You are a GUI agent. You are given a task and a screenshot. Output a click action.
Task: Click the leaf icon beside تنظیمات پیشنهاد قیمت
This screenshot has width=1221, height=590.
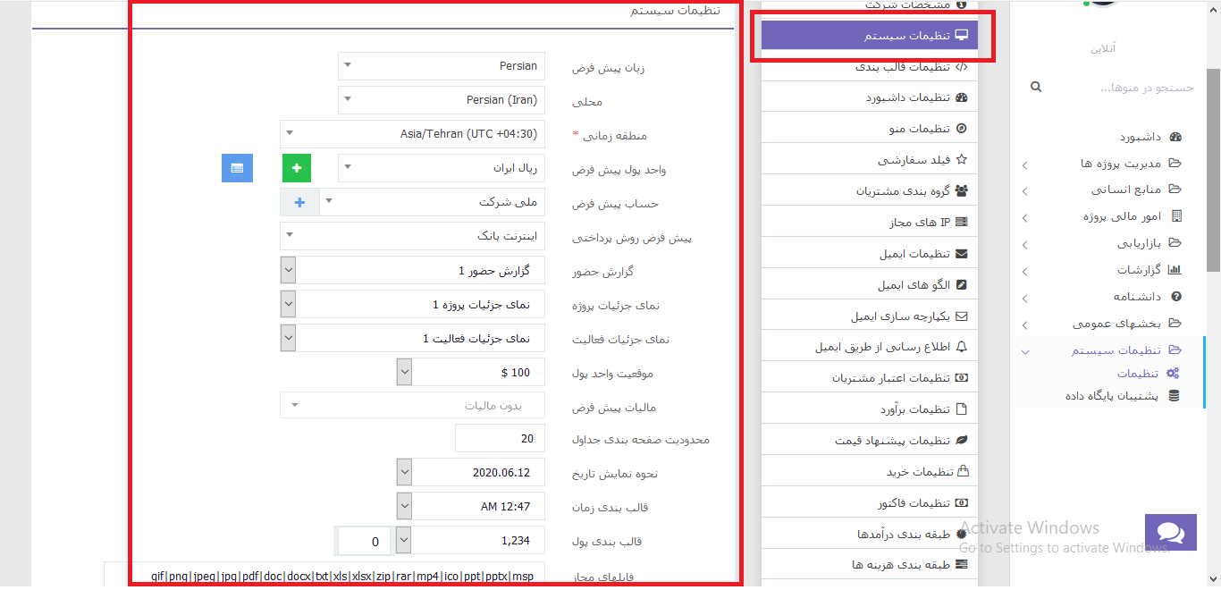pos(962,441)
